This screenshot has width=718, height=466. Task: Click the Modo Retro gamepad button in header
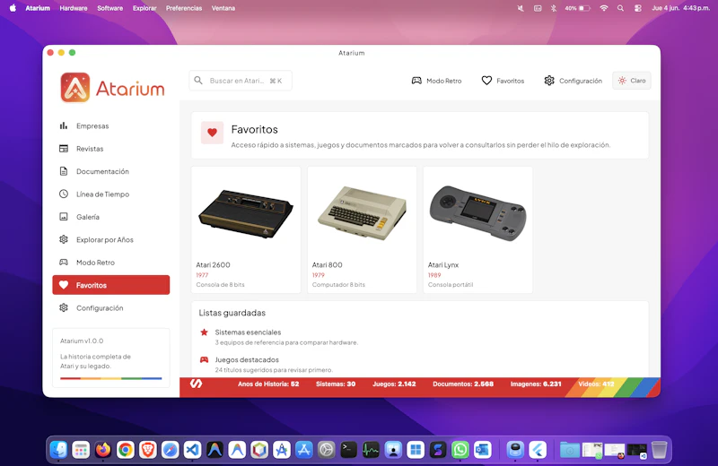click(436, 81)
